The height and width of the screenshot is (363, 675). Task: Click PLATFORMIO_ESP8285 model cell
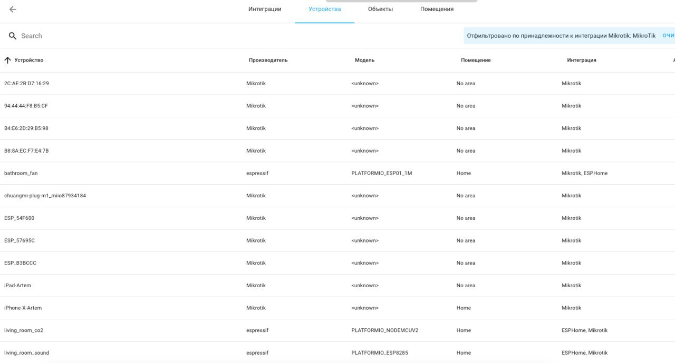379,352
